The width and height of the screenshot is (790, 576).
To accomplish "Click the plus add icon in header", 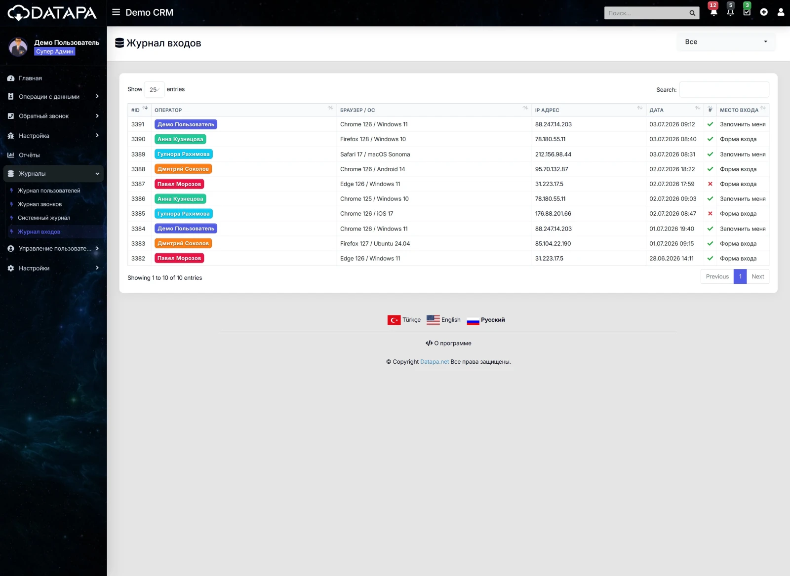I will (764, 12).
